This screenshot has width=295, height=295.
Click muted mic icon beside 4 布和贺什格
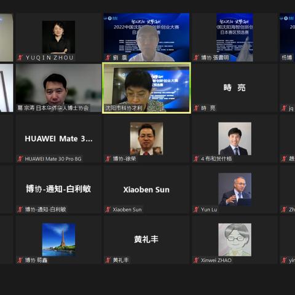[196, 159]
